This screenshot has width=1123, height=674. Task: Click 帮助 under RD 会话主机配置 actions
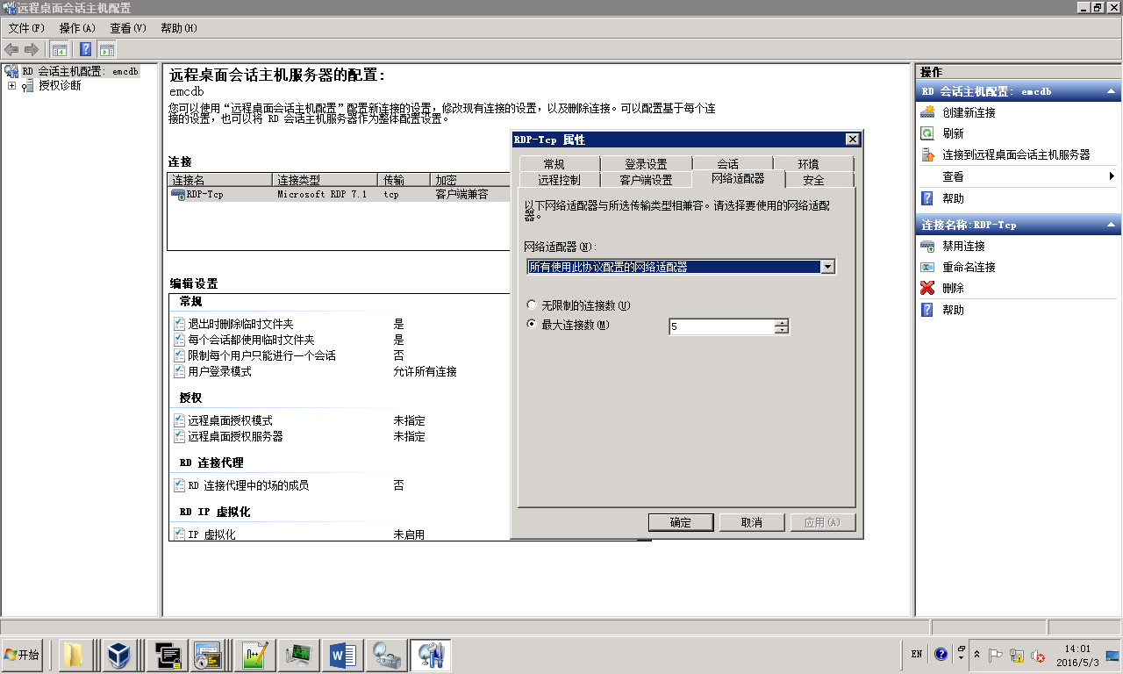[953, 198]
